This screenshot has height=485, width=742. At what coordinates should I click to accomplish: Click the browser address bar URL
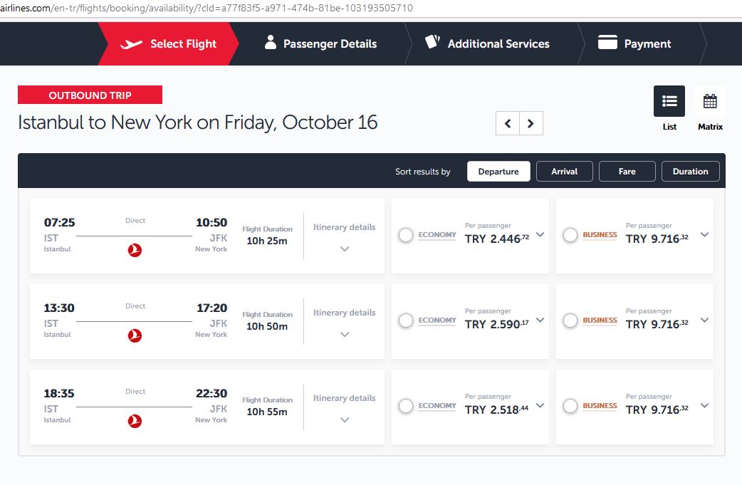coord(207,8)
